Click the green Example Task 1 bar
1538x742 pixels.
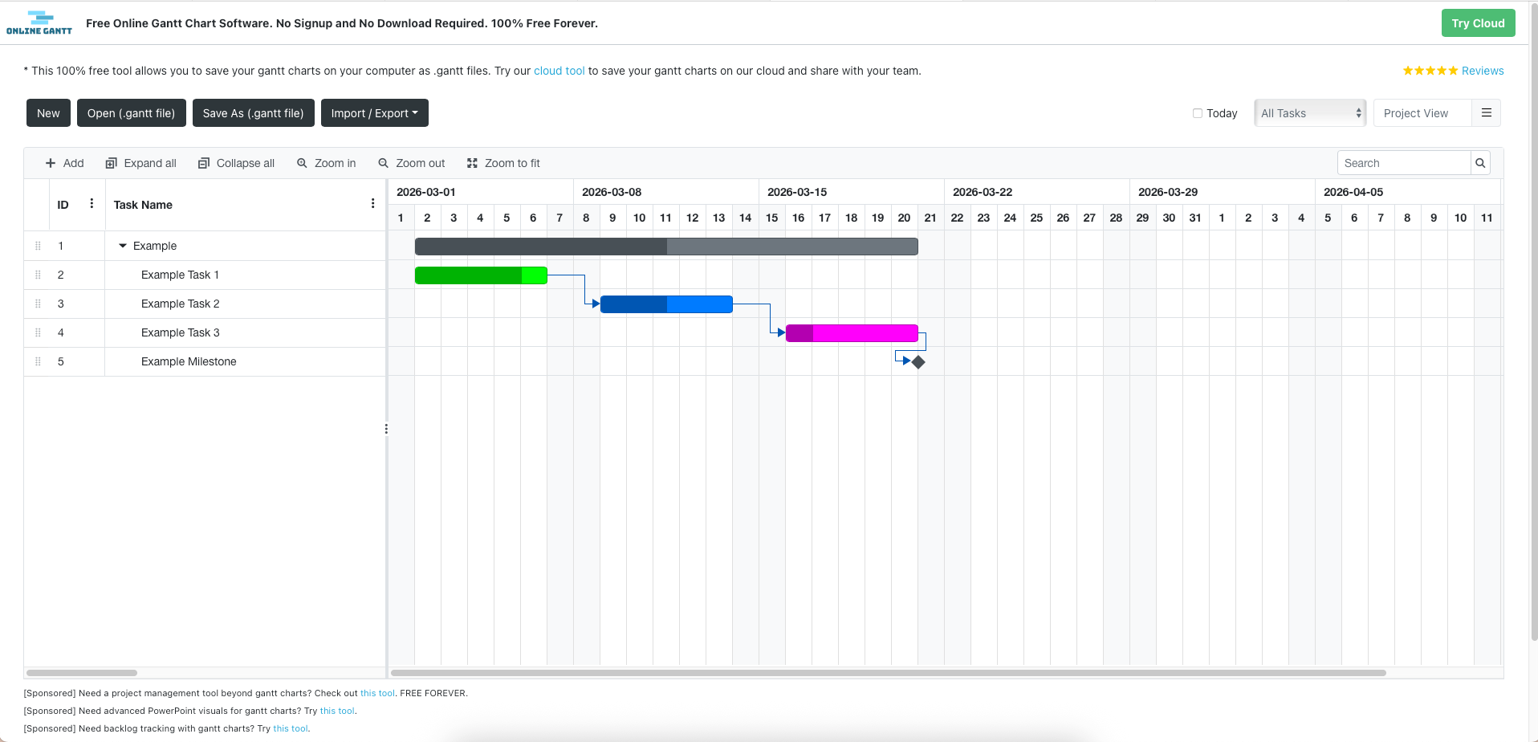click(480, 275)
